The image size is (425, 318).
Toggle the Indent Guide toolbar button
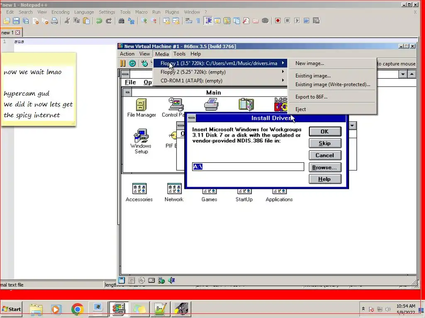click(208, 21)
